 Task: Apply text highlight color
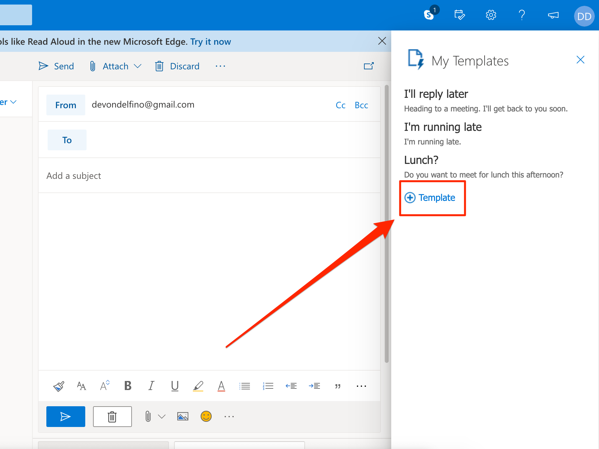(x=198, y=386)
